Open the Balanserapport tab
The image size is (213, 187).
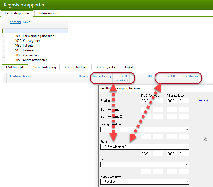point(49,13)
